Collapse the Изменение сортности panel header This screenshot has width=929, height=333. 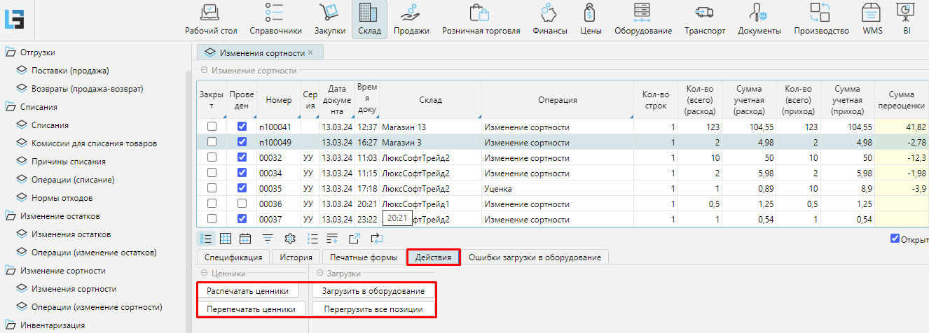coord(205,71)
